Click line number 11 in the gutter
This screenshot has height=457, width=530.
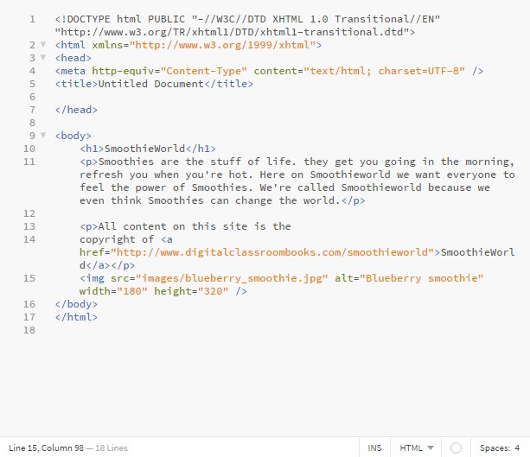pyautogui.click(x=29, y=162)
